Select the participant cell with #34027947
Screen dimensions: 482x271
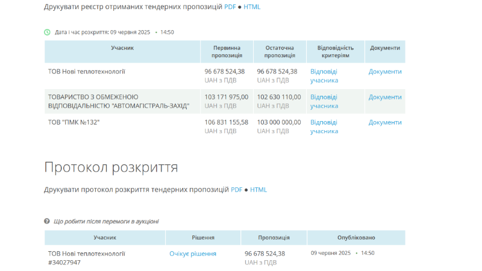[87, 258]
